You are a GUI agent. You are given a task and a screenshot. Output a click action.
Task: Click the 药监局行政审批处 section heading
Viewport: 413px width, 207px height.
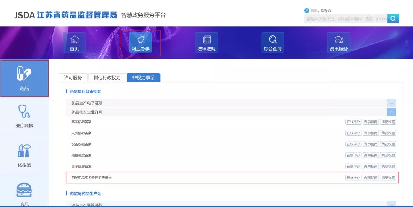[x=85, y=91]
